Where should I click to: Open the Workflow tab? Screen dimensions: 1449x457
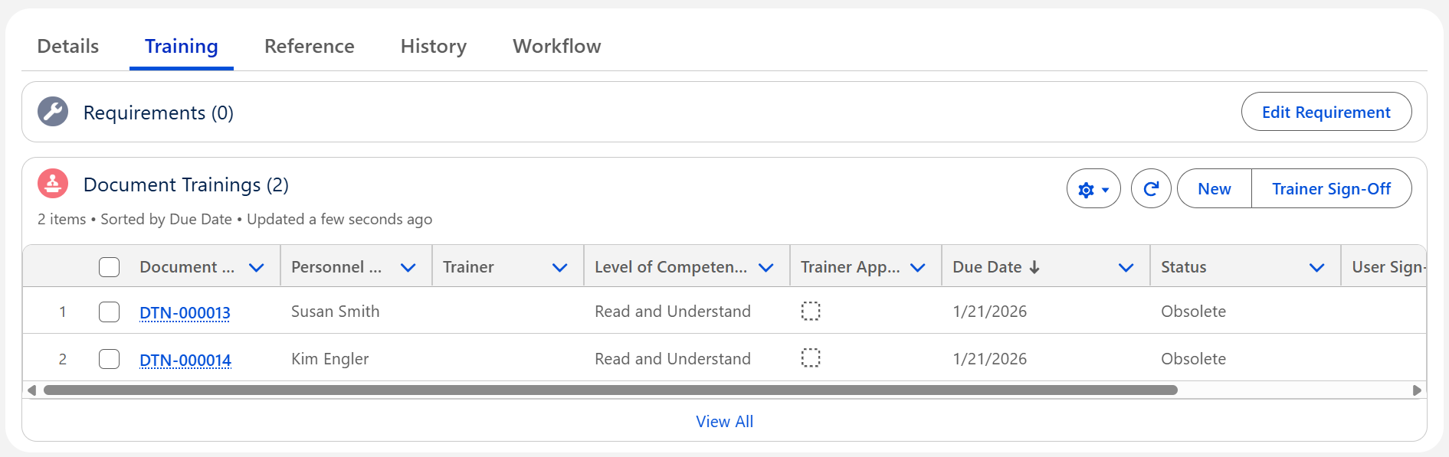coord(556,47)
